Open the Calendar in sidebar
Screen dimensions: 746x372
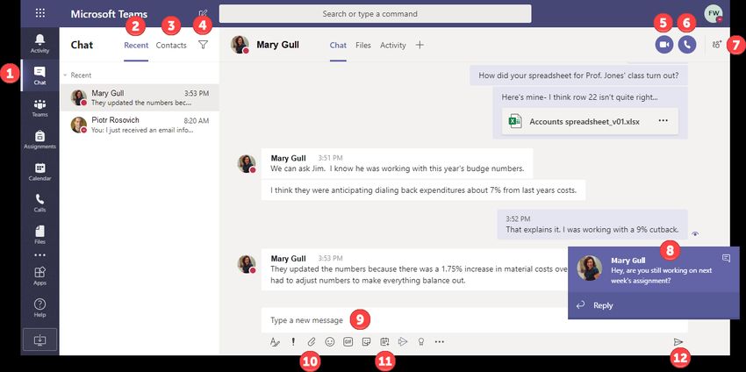(40, 172)
